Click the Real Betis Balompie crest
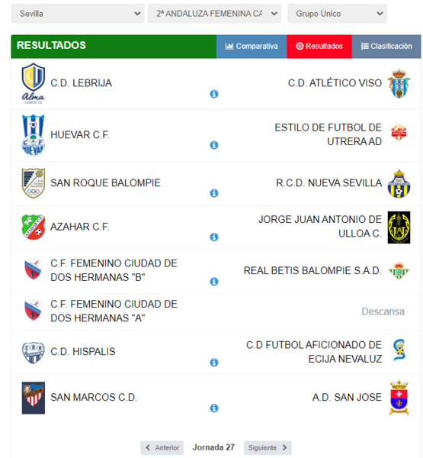The height and width of the screenshot is (458, 423). [399, 271]
